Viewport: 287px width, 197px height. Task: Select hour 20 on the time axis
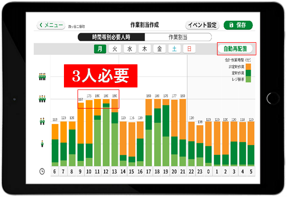pyautogui.click(x=174, y=171)
